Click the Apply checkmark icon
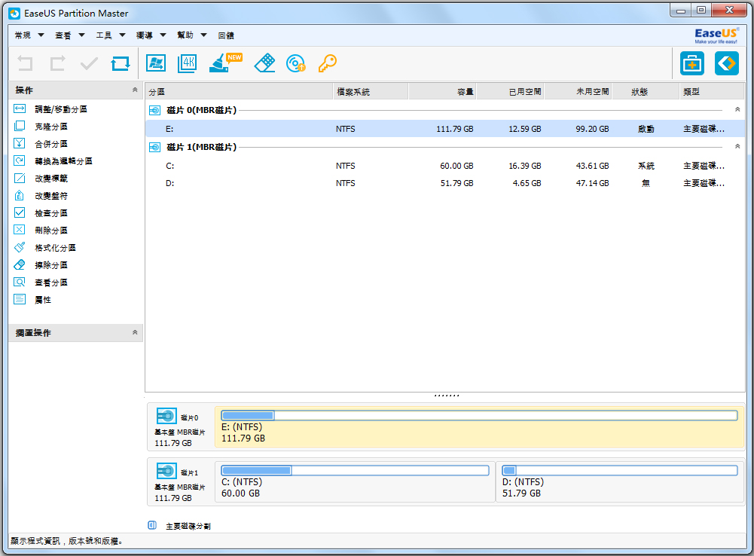Image resolution: width=754 pixels, height=556 pixels. (89, 63)
